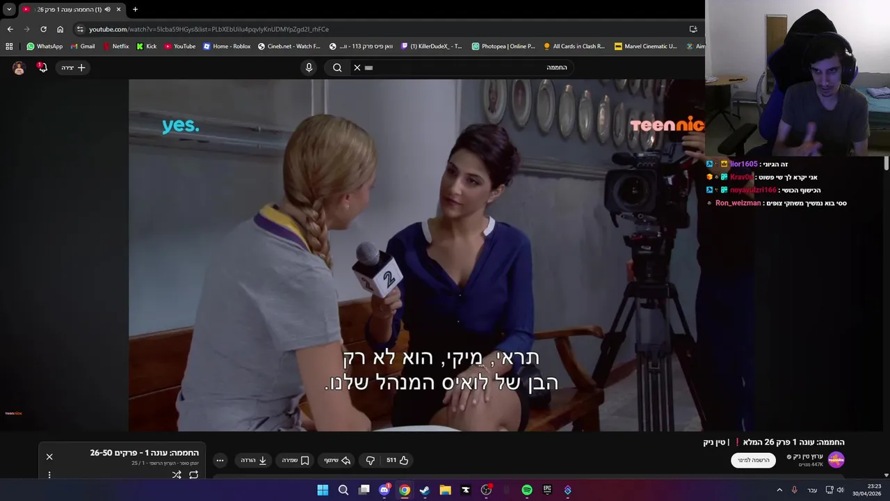The image size is (890, 501).
Task: Open the playlist title link
Action: click(x=144, y=453)
